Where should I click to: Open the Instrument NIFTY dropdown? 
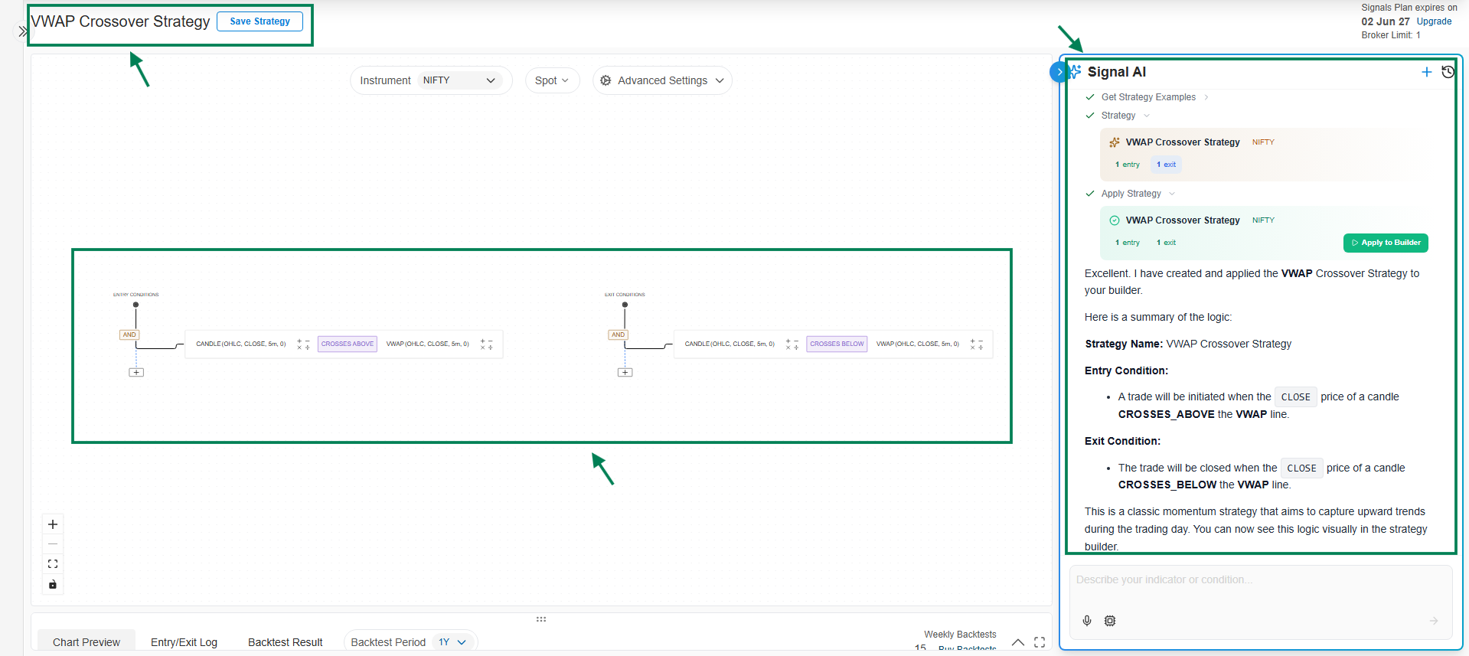tap(459, 80)
